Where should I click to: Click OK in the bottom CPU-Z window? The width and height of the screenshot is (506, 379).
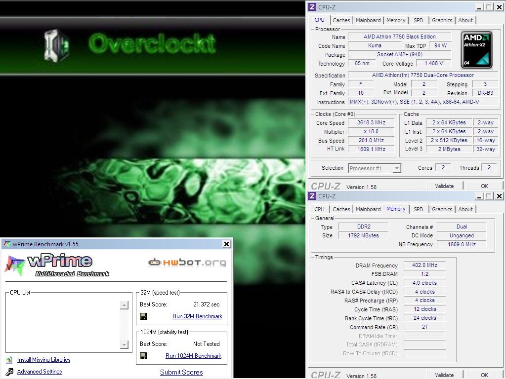coord(484,375)
